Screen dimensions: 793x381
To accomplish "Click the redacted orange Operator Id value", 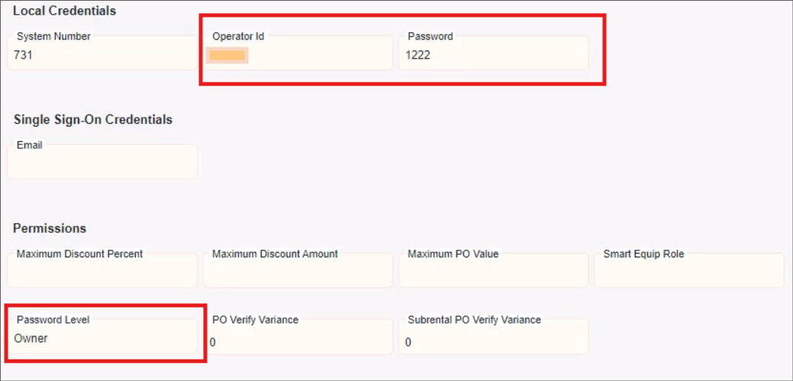I will coord(227,55).
